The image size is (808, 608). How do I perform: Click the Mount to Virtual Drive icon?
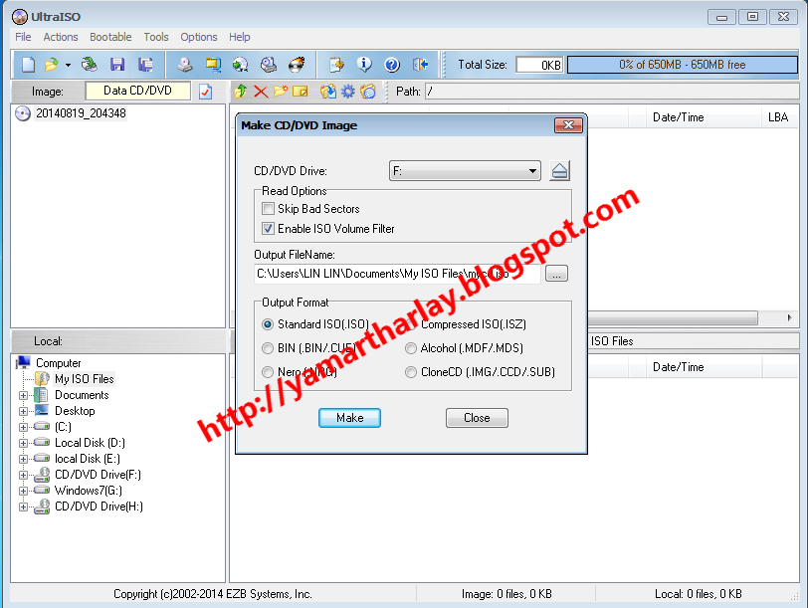point(268,65)
